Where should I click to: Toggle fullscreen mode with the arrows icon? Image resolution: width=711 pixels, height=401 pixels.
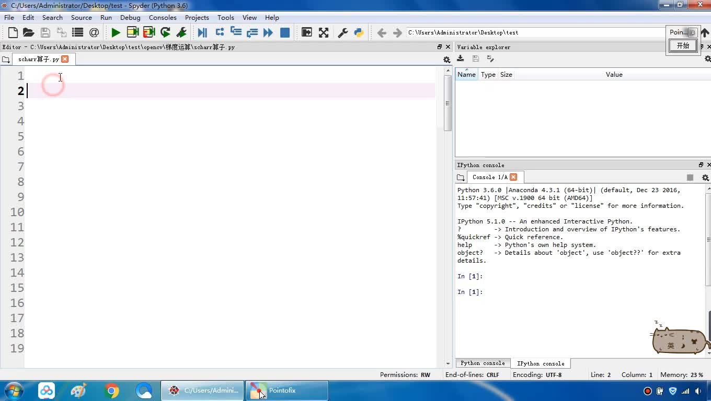[324, 32]
